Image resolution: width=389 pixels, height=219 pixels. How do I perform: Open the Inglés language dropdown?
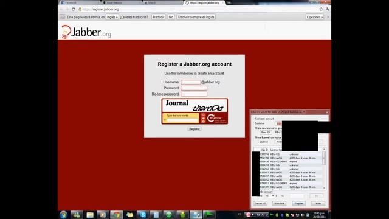(112, 17)
